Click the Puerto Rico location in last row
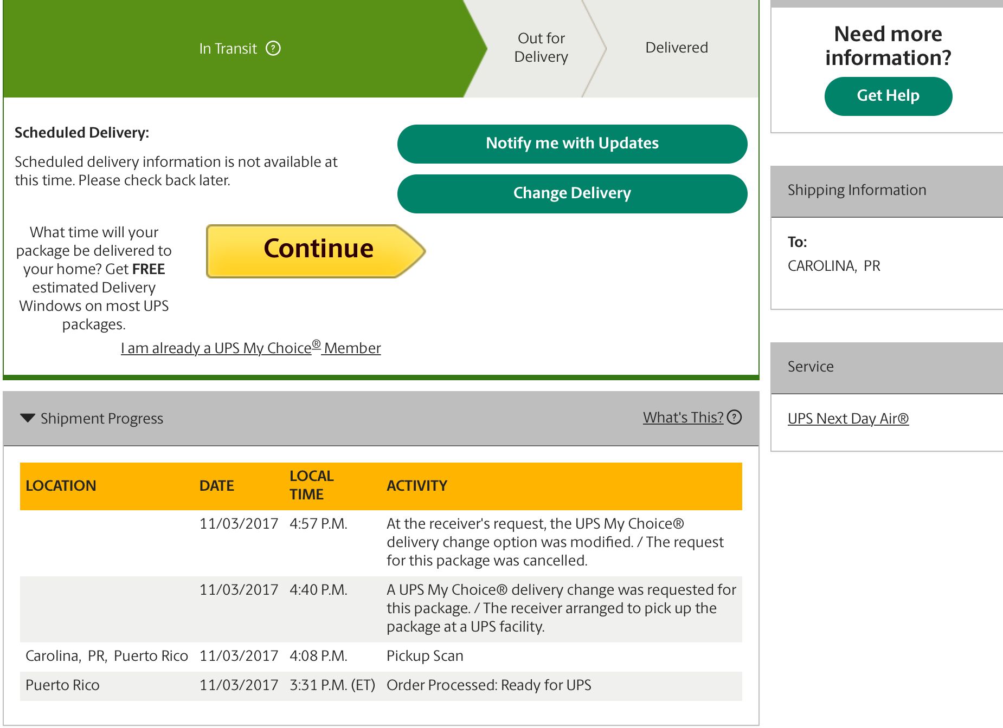This screenshot has height=728, width=1003. (62, 685)
